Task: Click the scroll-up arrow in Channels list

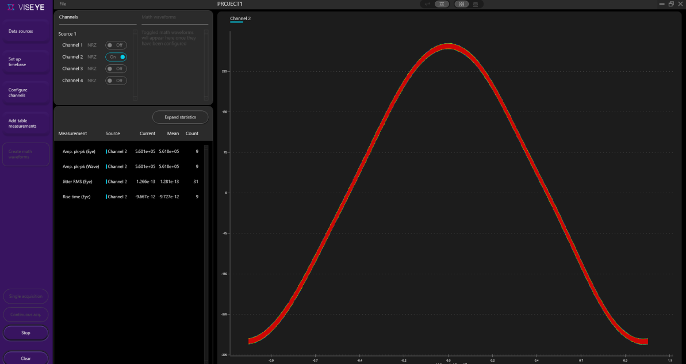Action: tap(135, 32)
